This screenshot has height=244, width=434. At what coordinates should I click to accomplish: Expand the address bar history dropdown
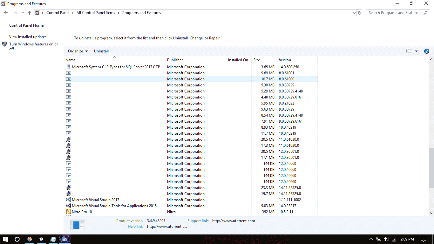pyautogui.click(x=354, y=13)
